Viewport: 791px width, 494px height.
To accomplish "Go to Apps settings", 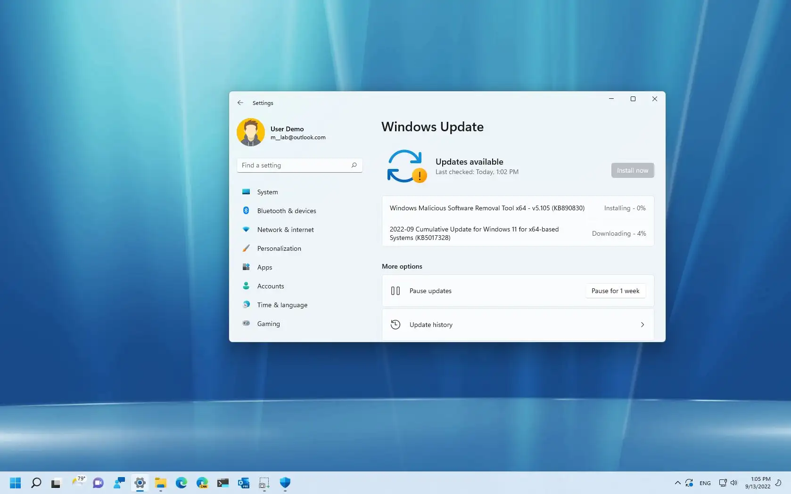I will click(x=299, y=267).
